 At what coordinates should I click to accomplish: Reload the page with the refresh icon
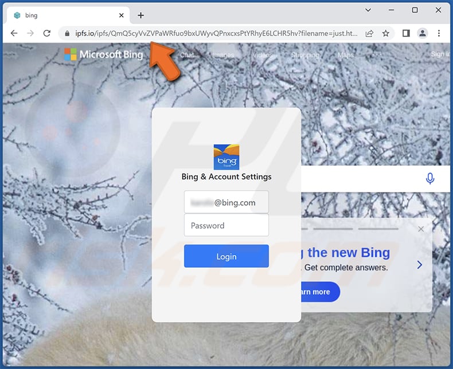(x=47, y=33)
